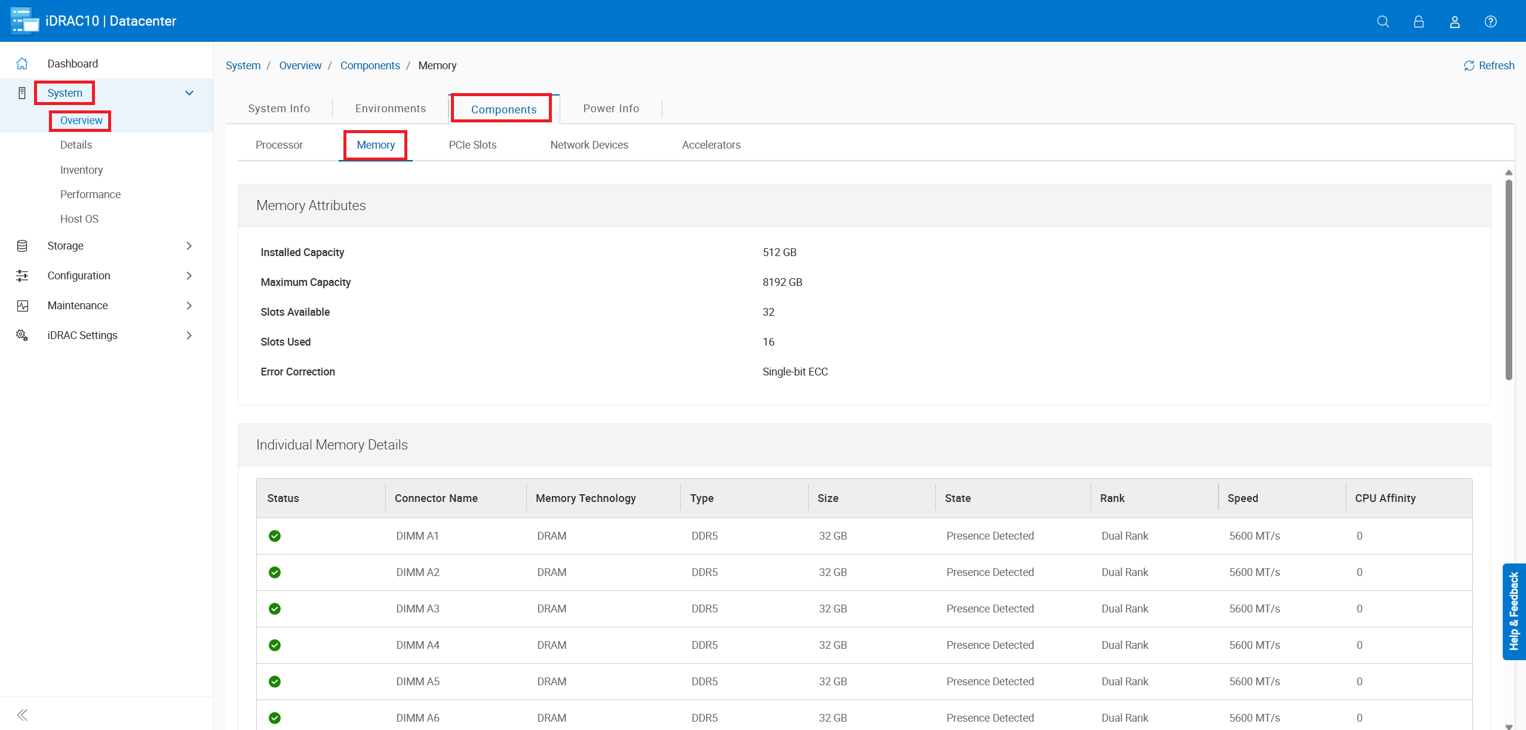Click the help question mark icon
Screen dimensions: 1526x730
pos(1490,21)
